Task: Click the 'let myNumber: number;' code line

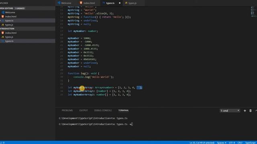Action: 83,31
